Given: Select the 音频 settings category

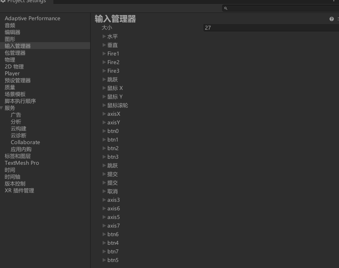Looking at the screenshot, I should 10,25.
